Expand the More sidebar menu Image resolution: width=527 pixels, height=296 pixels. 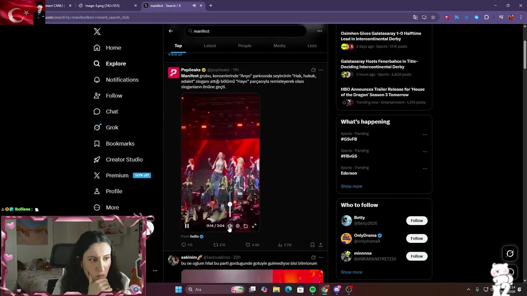(x=106, y=208)
